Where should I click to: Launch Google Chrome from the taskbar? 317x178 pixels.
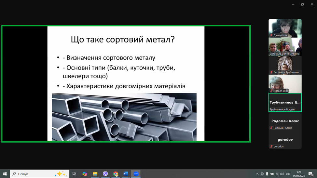[x=116, y=174]
